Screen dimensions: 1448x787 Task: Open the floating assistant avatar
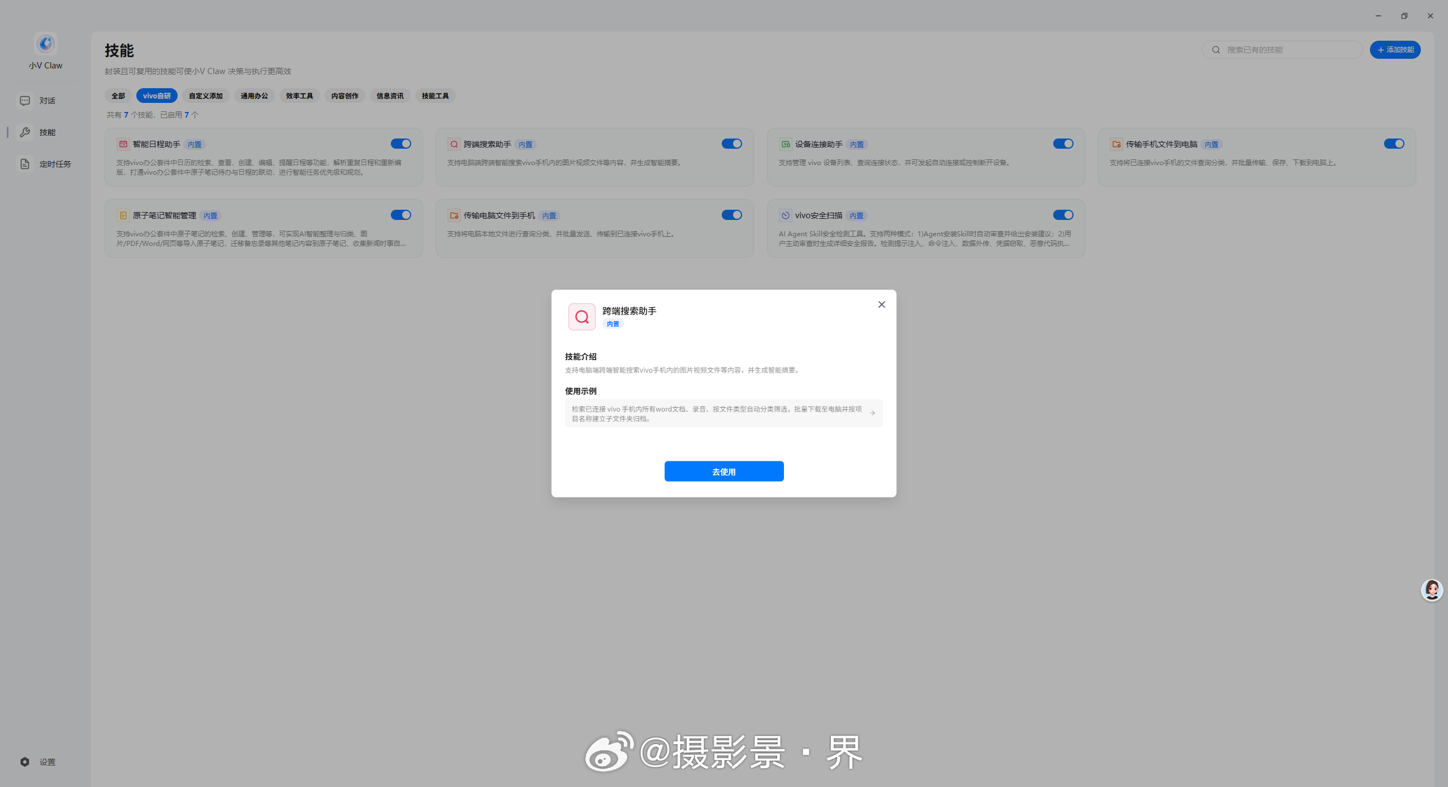click(x=1432, y=590)
